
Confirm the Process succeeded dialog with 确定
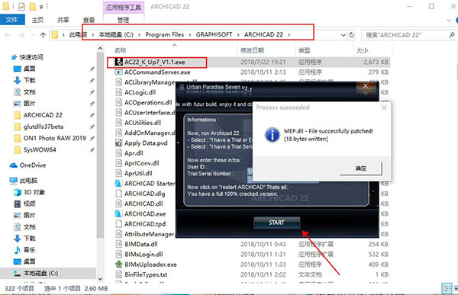point(361,168)
